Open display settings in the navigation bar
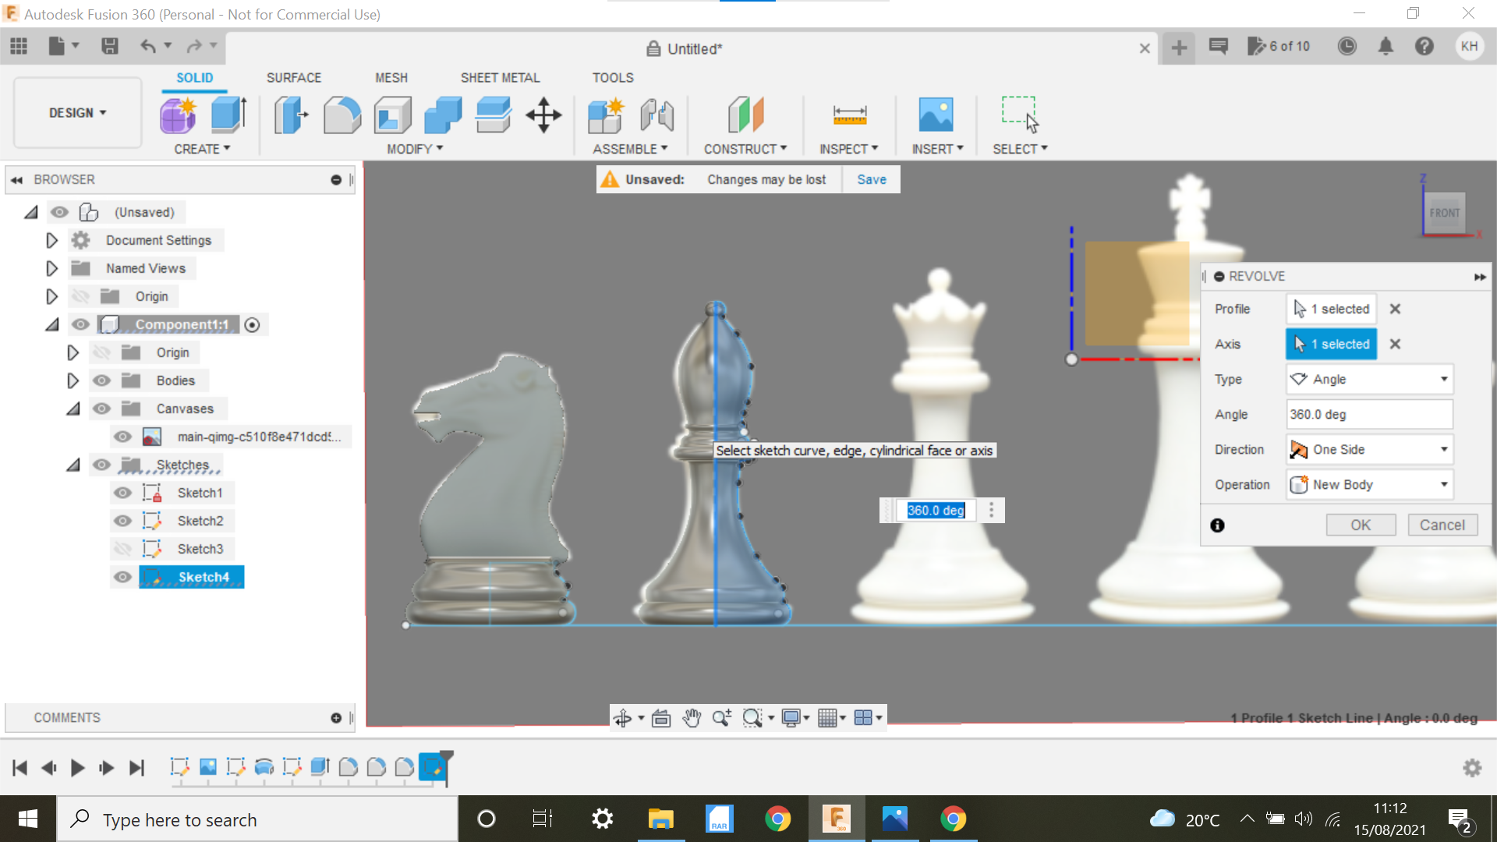The image size is (1497, 842). pyautogui.click(x=791, y=717)
